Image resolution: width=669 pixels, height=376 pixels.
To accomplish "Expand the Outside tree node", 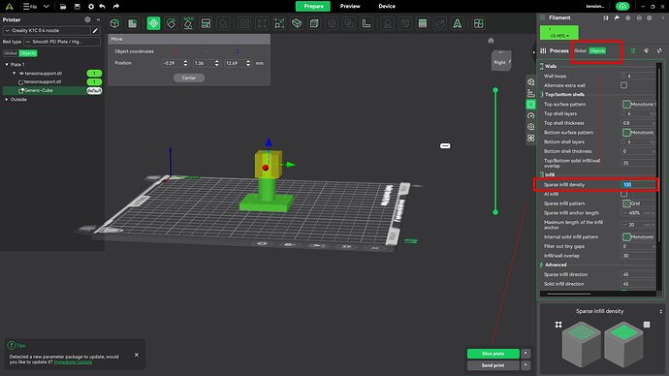I will [x=7, y=99].
